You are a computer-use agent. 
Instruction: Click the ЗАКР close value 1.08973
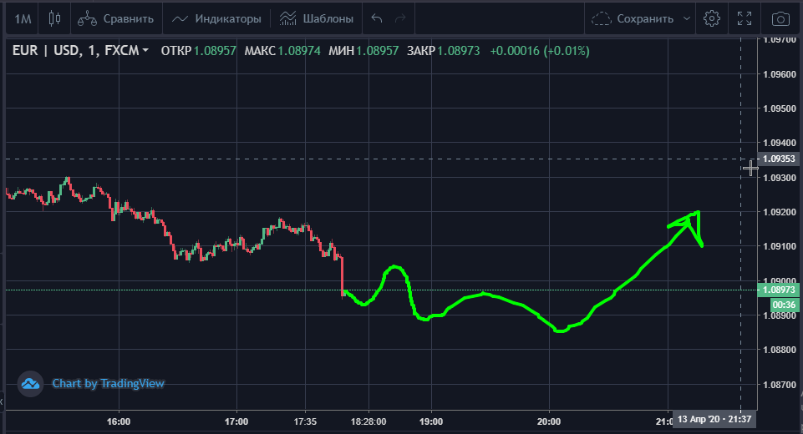tap(459, 51)
